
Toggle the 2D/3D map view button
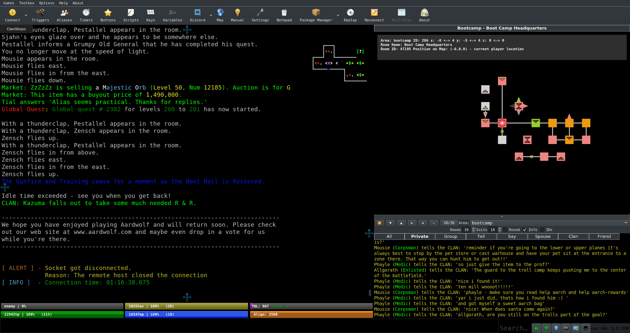[449, 223]
